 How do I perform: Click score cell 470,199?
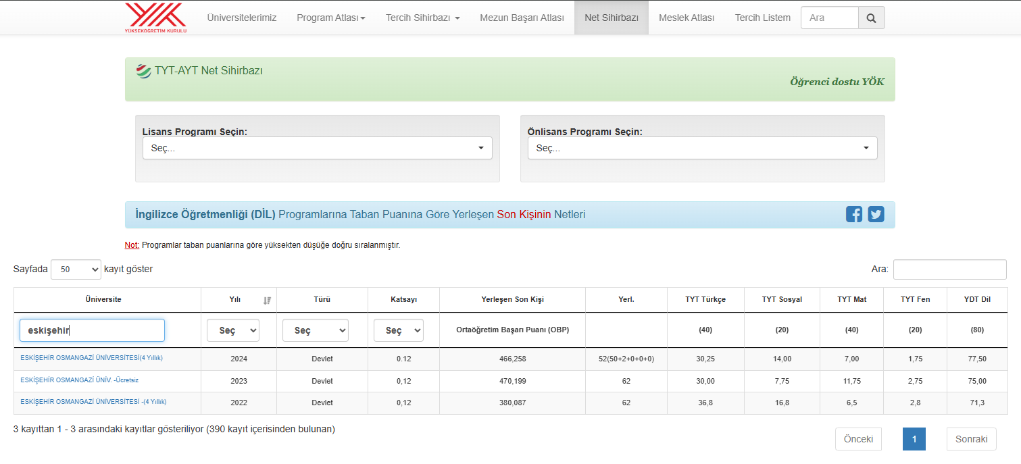[x=512, y=381]
